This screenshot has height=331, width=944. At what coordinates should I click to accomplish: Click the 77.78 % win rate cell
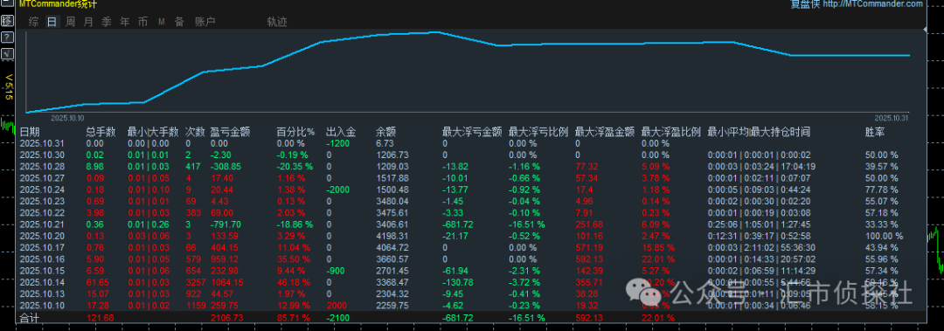882,190
